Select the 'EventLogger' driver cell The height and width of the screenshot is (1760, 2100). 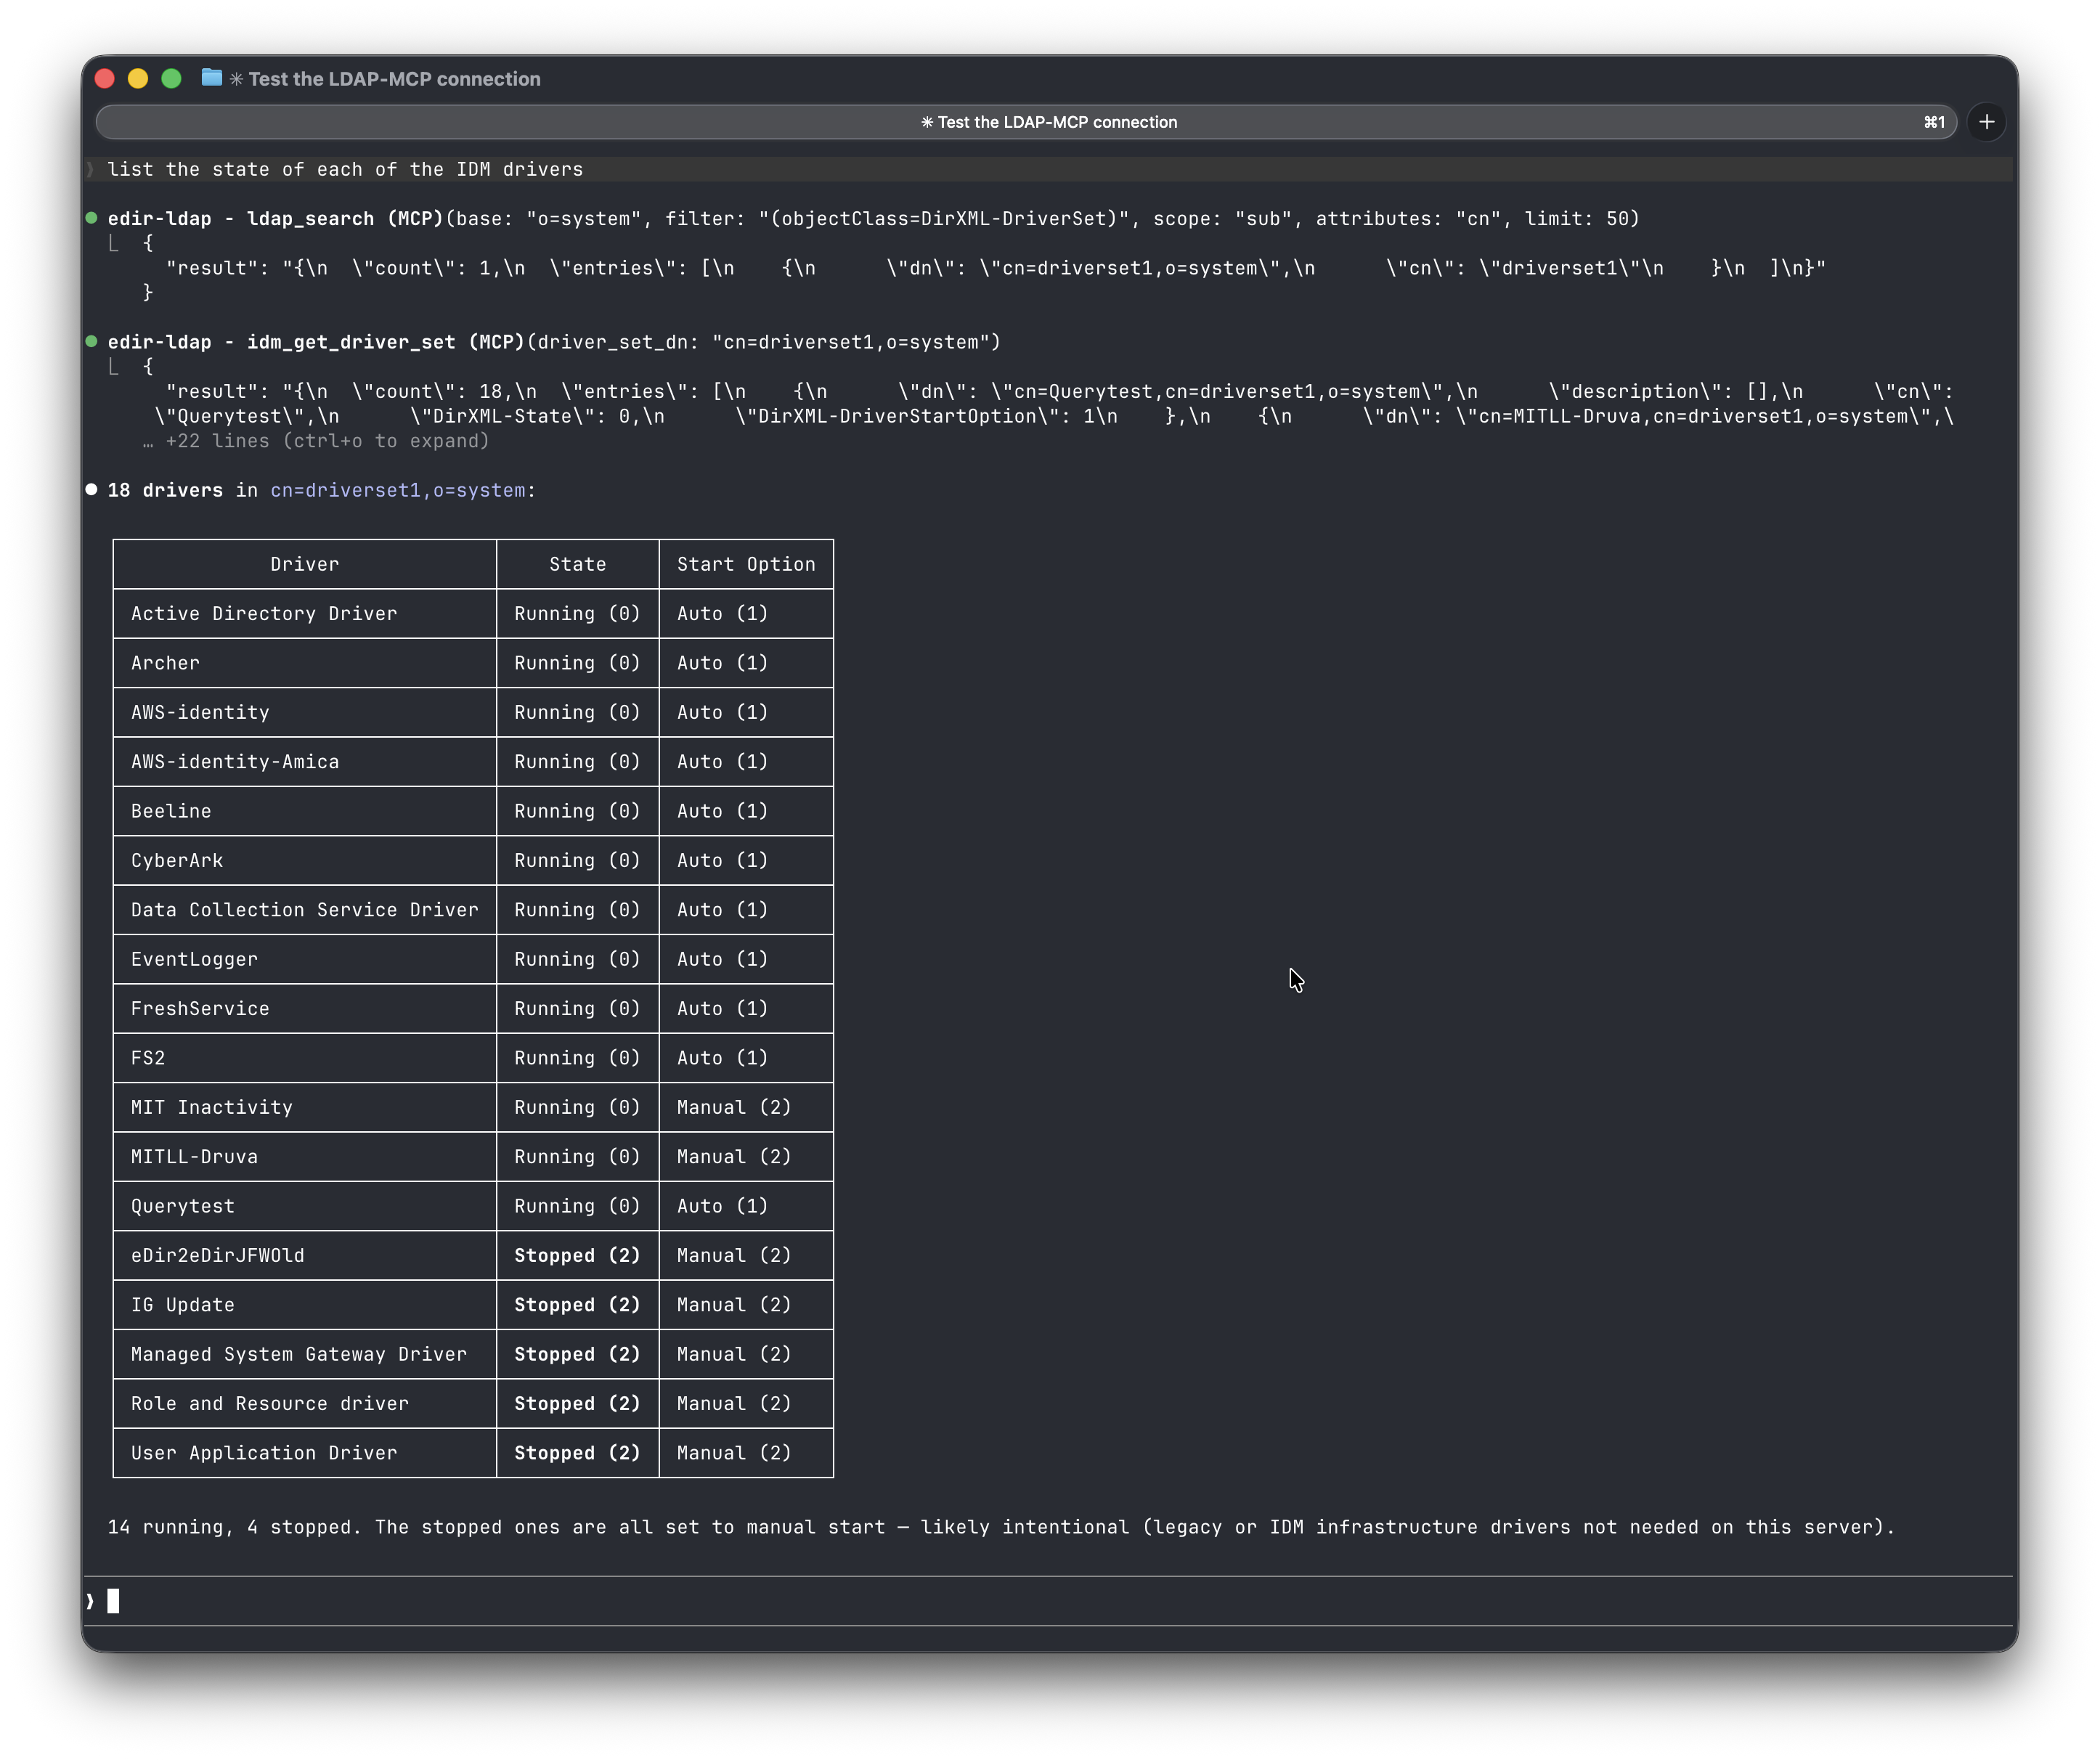[x=305, y=959]
